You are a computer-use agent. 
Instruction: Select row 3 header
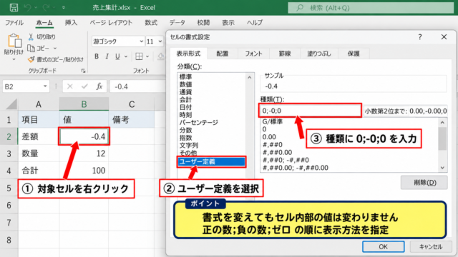pyautogui.click(x=9, y=153)
